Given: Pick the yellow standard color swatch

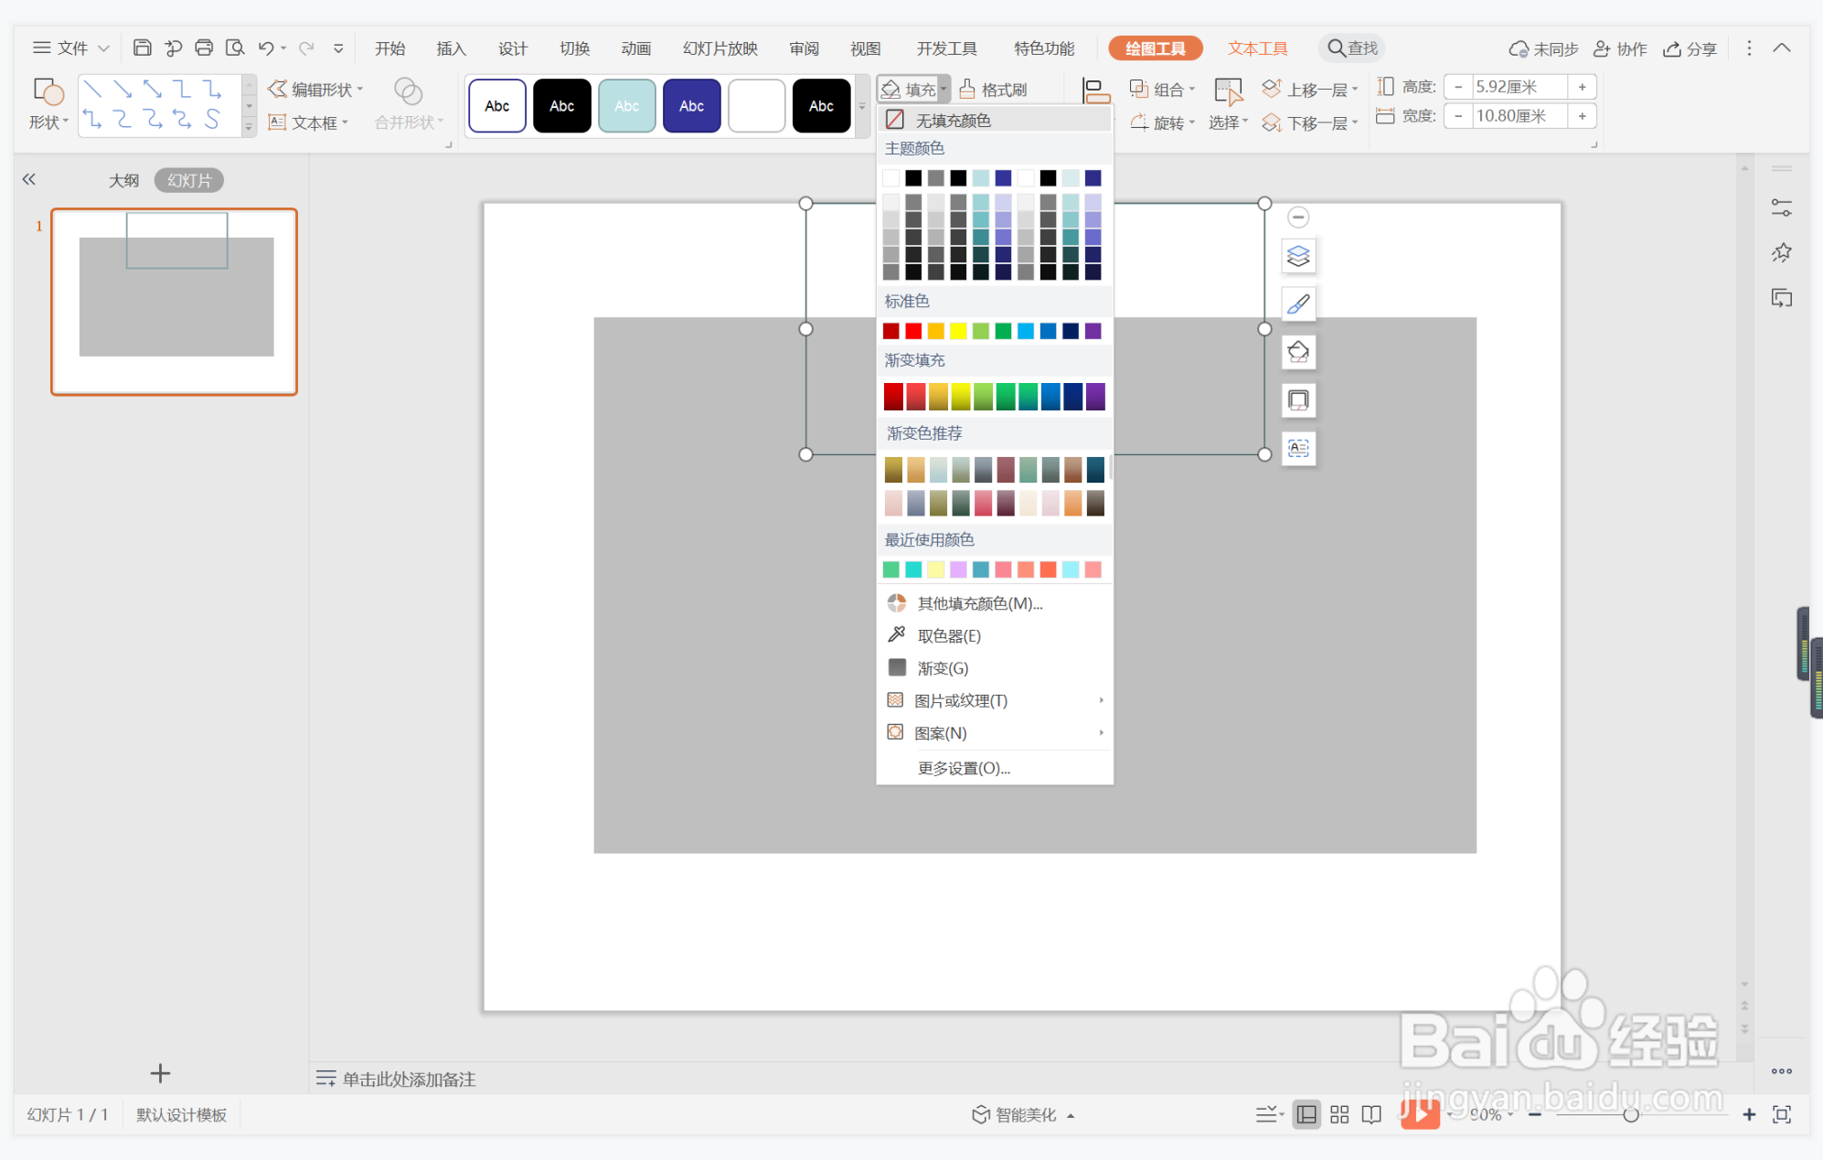Looking at the screenshot, I should [x=958, y=331].
